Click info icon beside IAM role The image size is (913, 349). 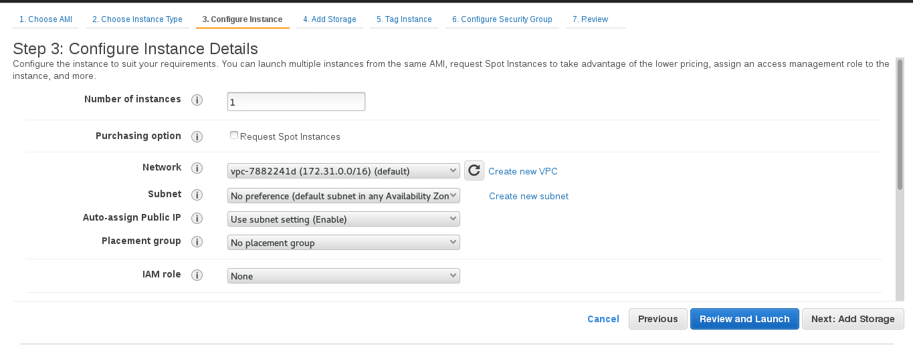click(197, 275)
